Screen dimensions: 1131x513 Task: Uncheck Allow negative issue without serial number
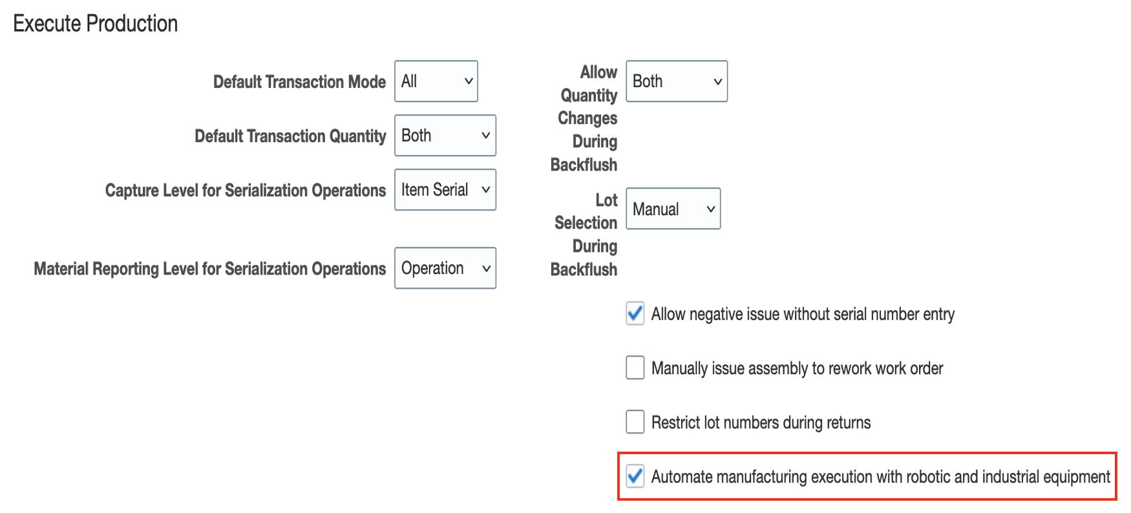coord(635,314)
